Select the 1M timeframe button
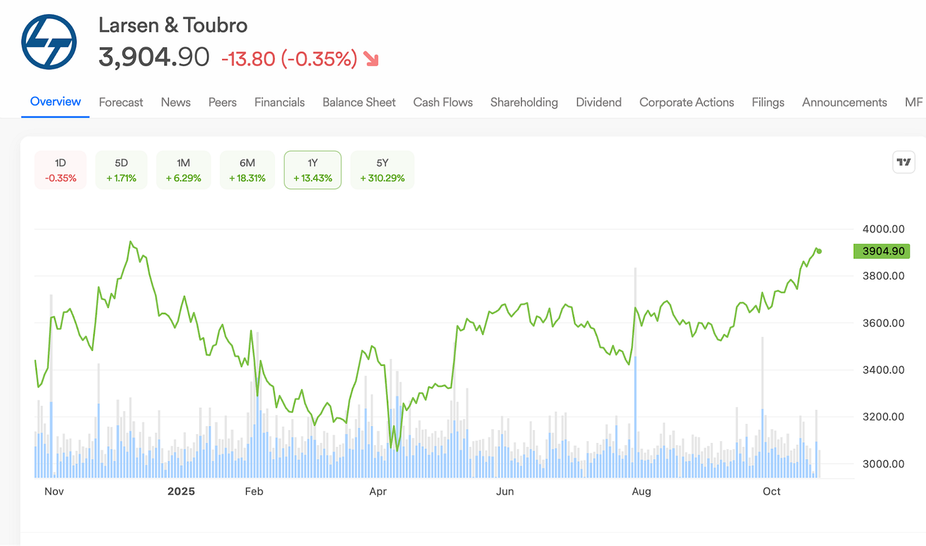The width and height of the screenshot is (926, 546). point(183,170)
